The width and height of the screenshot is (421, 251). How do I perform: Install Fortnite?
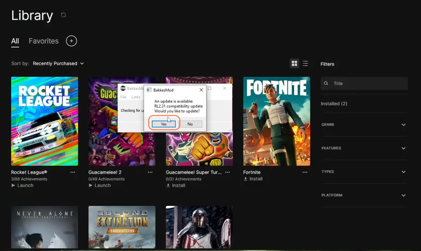253,179
